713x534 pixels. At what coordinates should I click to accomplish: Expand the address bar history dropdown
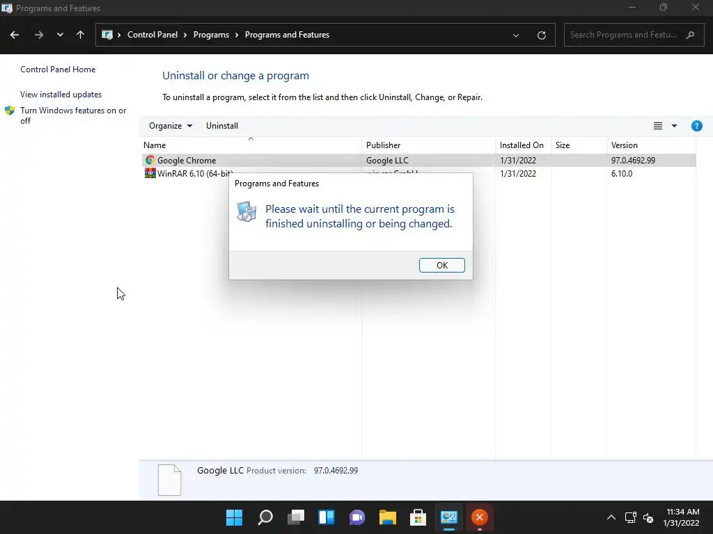tap(516, 35)
